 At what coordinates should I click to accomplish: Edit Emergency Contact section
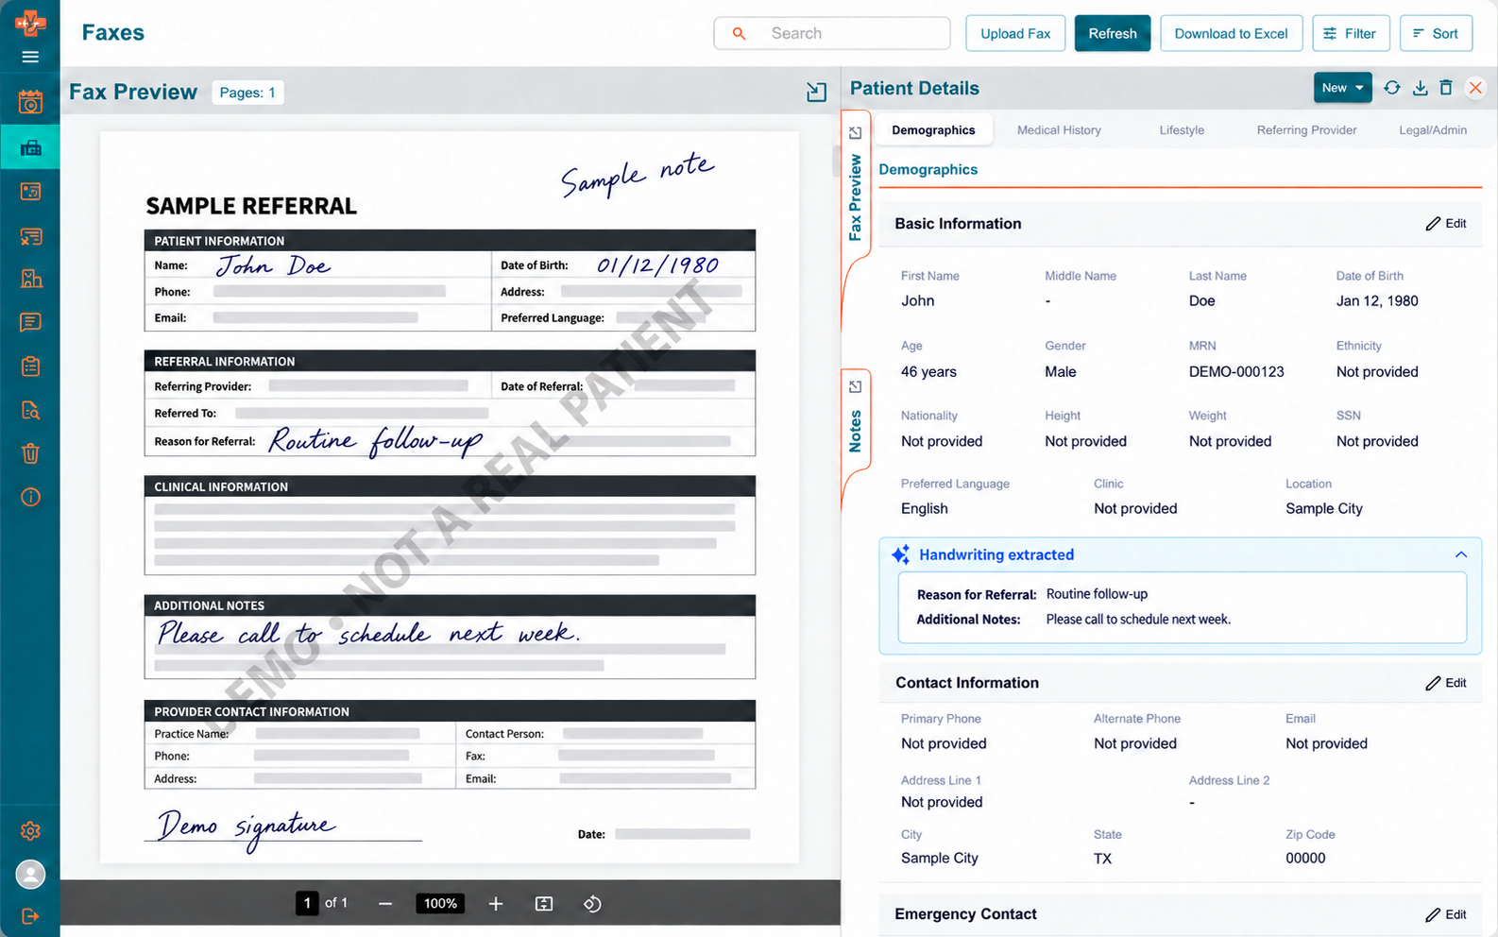pos(1446,914)
